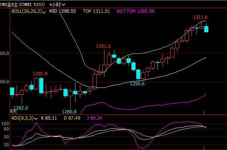Click the 1282.0 low price label
This screenshot has height=150, width=227.
click(21, 108)
